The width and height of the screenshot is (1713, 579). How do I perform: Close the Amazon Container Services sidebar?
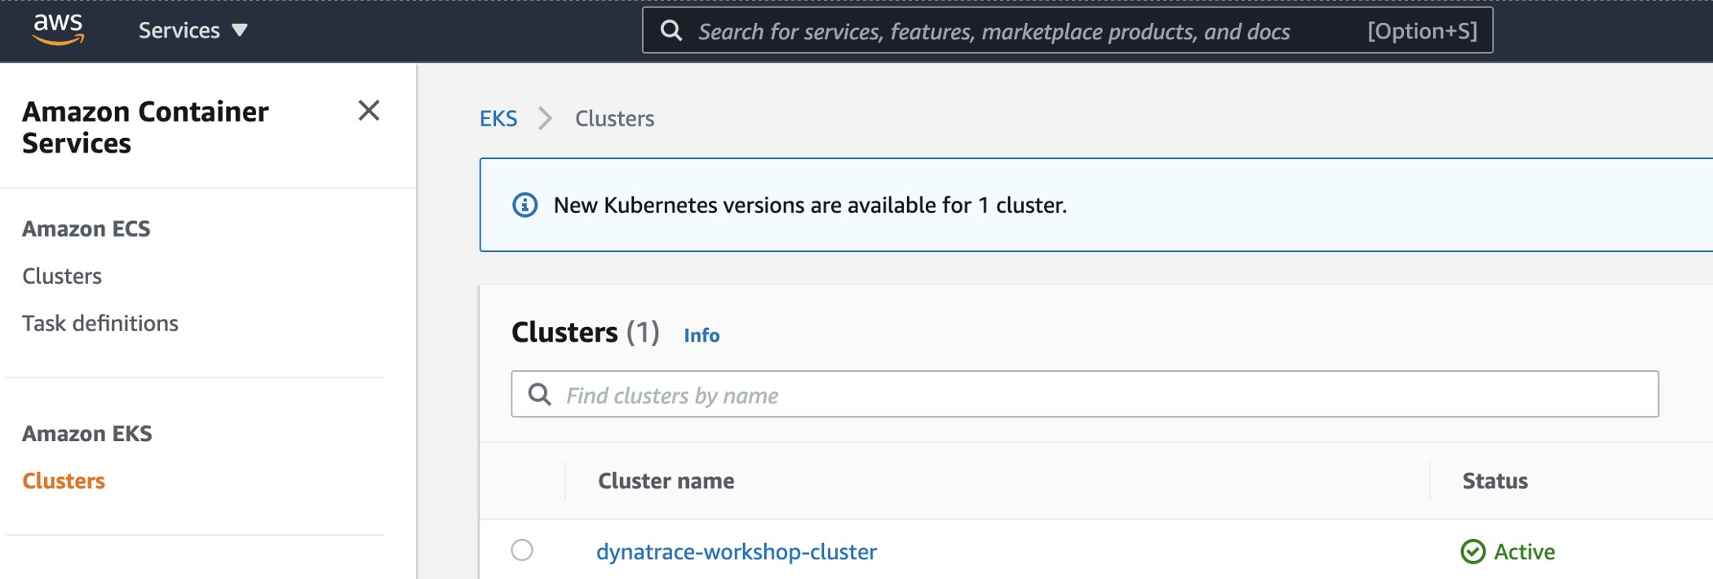coord(369,110)
